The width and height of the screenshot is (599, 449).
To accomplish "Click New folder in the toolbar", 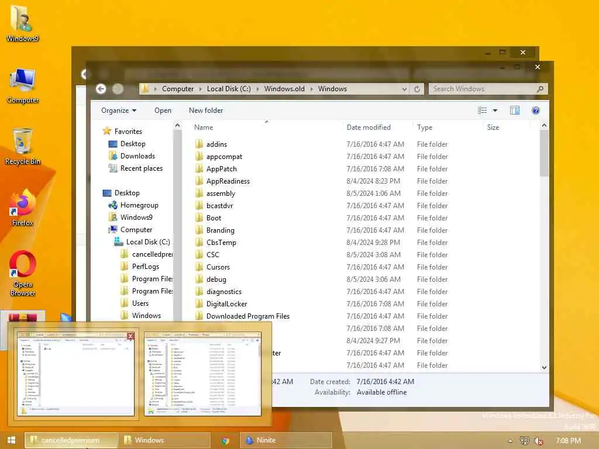I will (x=206, y=110).
